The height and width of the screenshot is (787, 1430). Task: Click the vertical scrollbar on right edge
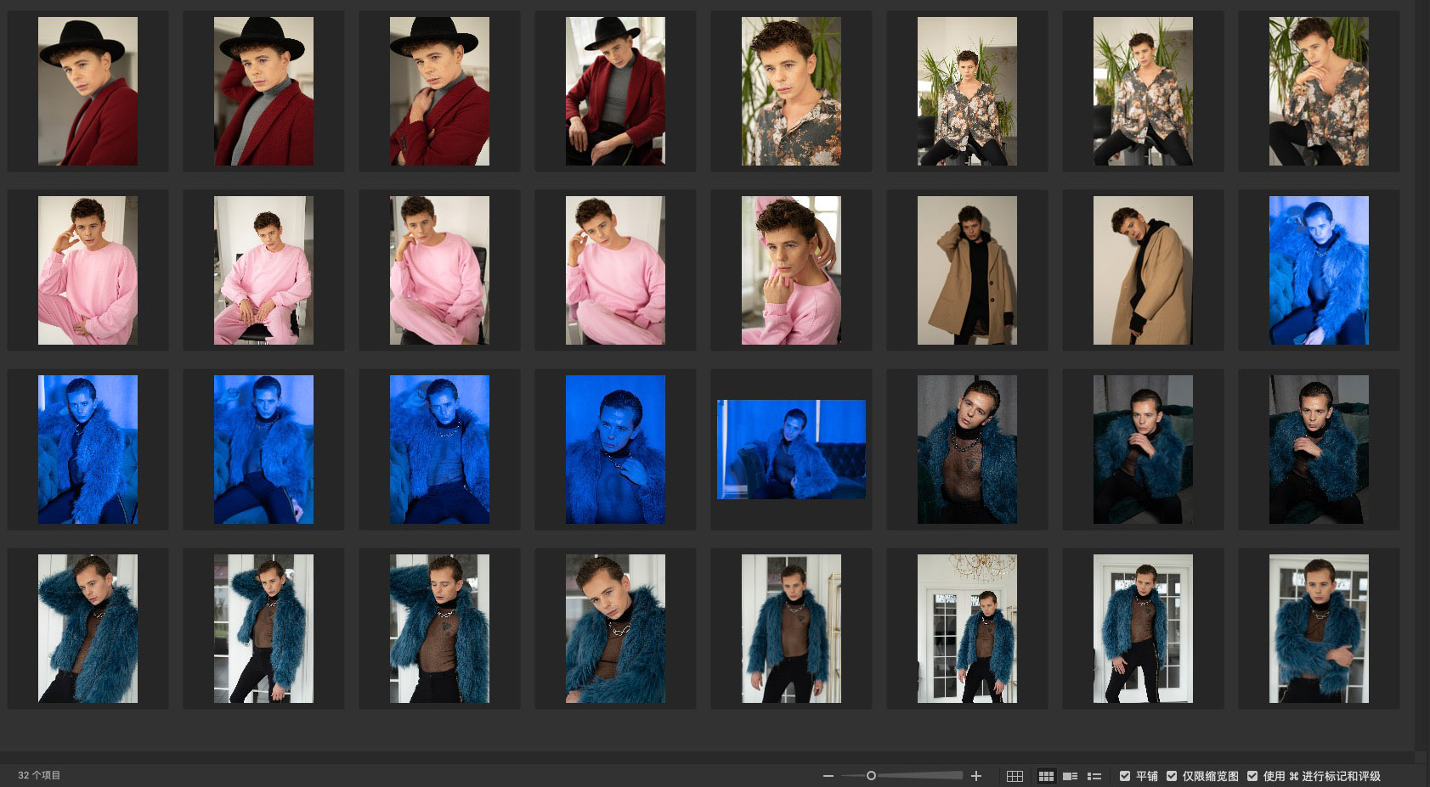pyautogui.click(x=1422, y=374)
